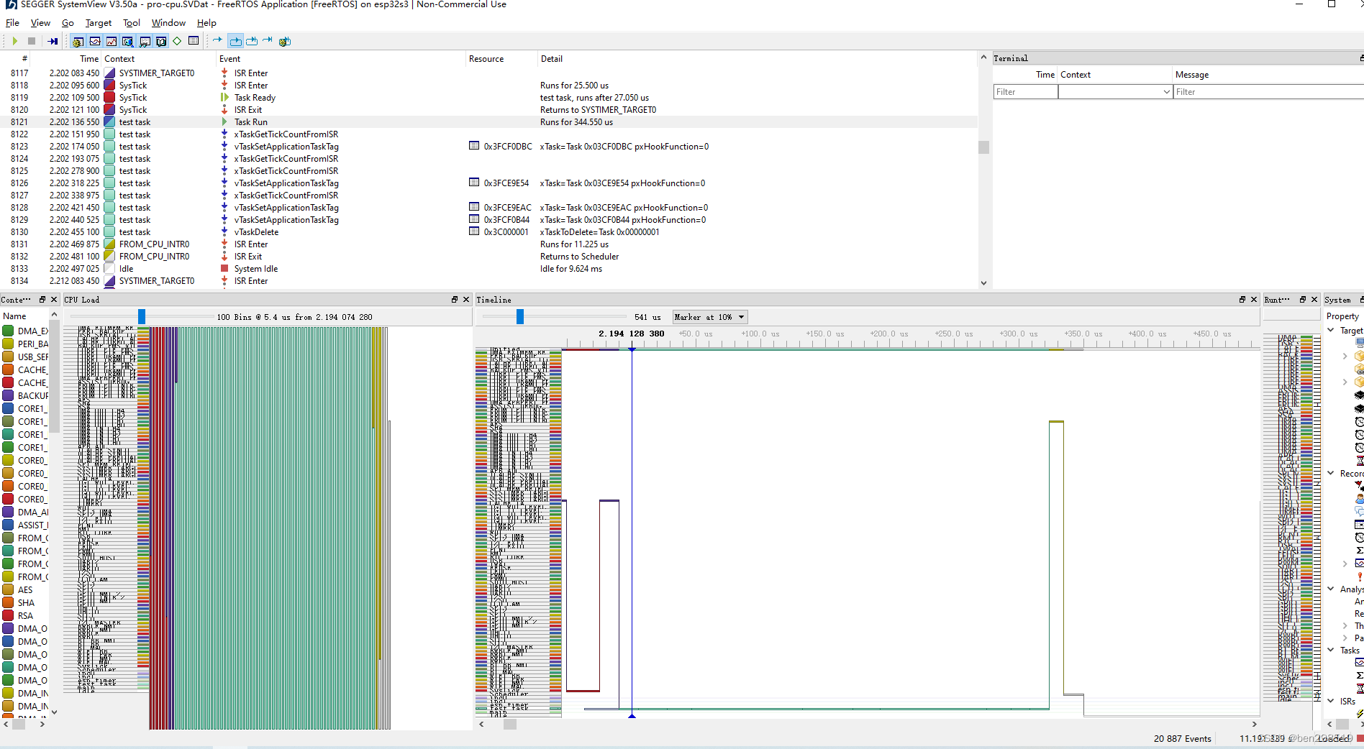
Task: Open the Help menu
Action: pos(206,23)
